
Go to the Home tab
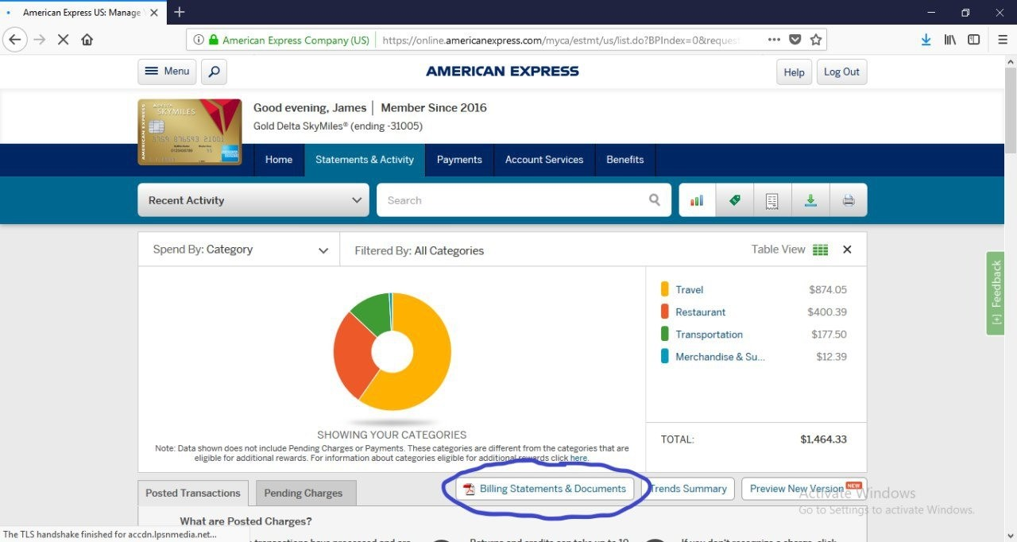(279, 160)
